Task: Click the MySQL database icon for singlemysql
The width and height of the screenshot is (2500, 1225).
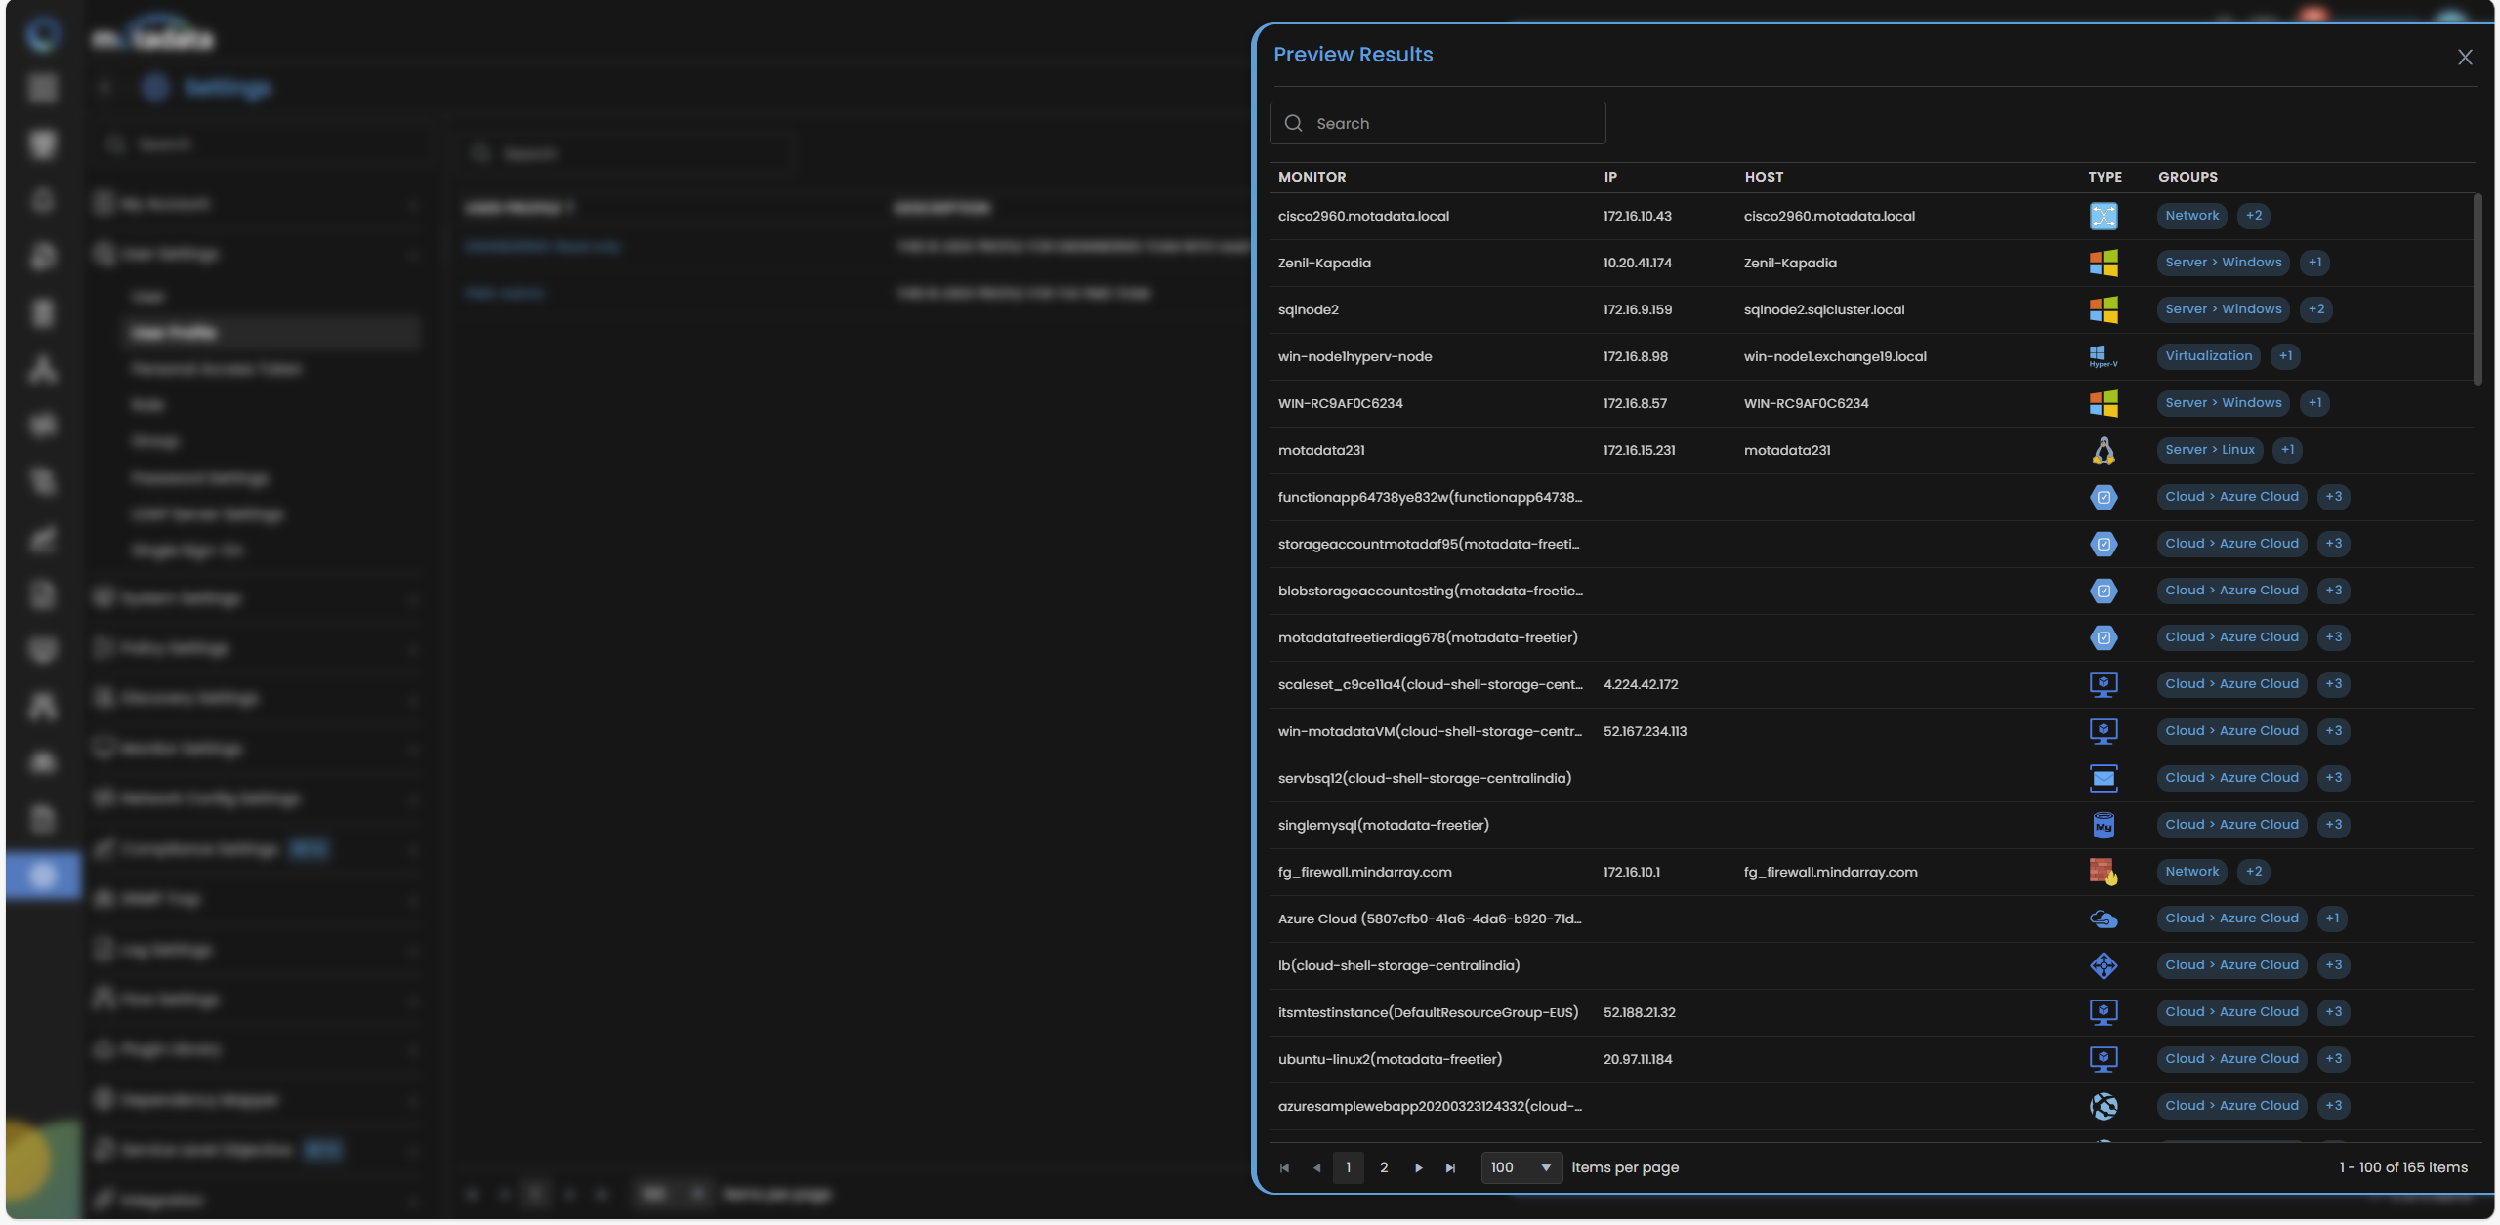Action: click(x=2103, y=825)
